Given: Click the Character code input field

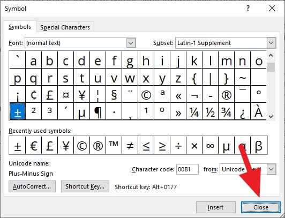Looking at the screenshot, I should 187,169.
